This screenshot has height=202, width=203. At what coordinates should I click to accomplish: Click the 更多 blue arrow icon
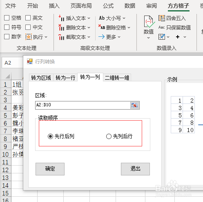(x=101, y=37)
